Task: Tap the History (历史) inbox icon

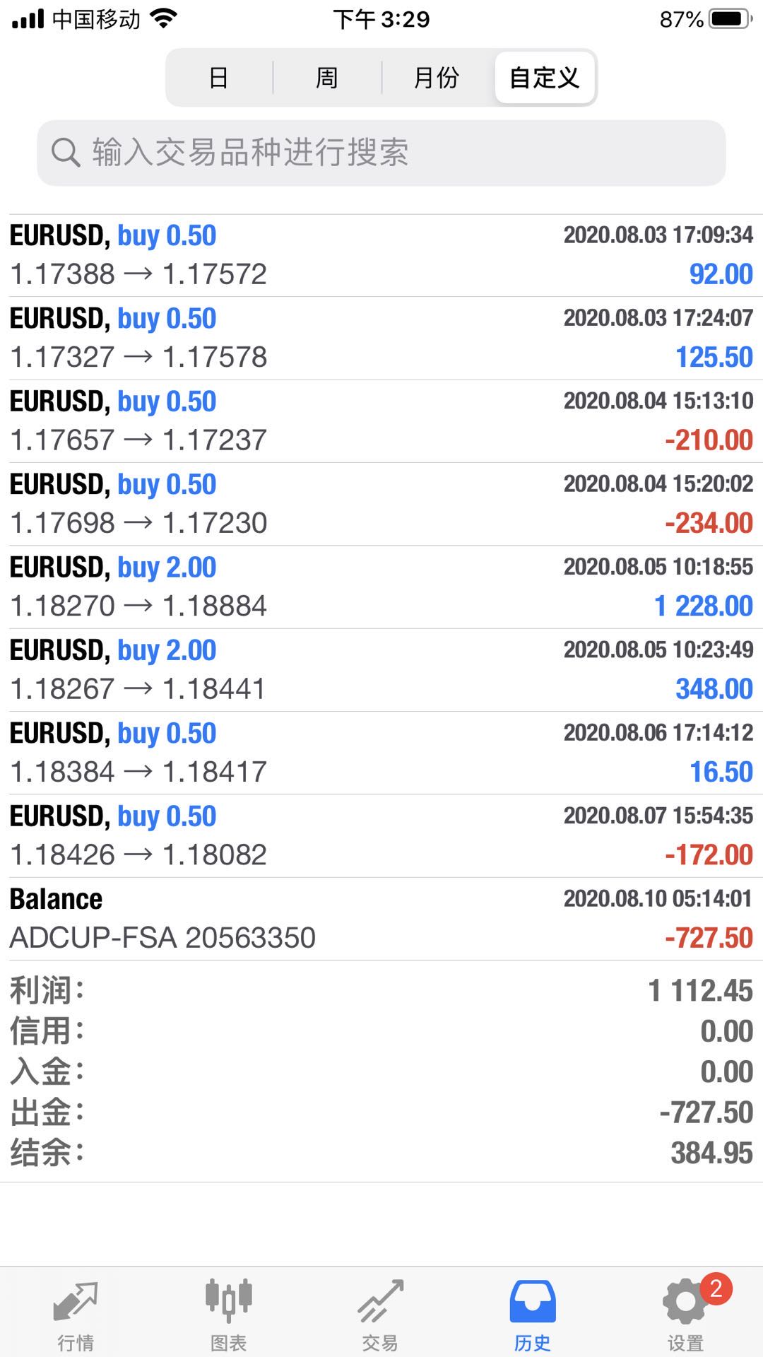Action: [x=533, y=1302]
